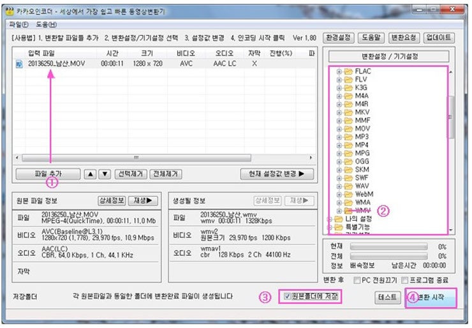Viewport: 472px width, 328px height.
Task: Click the 환경설정 button
Action: pos(338,38)
